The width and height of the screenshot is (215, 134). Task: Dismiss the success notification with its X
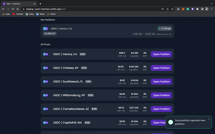tap(209, 119)
